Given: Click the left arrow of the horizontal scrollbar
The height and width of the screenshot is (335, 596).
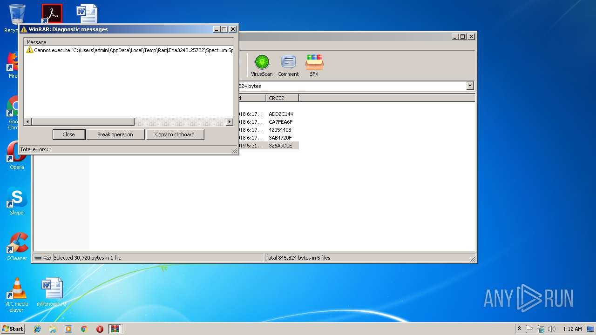Looking at the screenshot, I should point(28,122).
